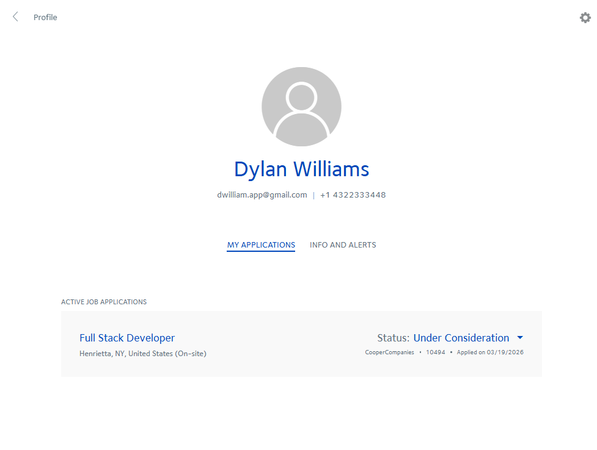Click the profile avatar placeholder image
Viewport: 597px width, 450px height.
click(x=301, y=107)
